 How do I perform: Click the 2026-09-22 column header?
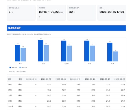120,79
